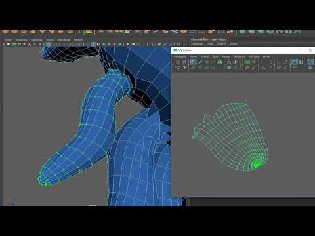Open the Select menu in the UV Editor
This screenshot has width=315, height=236.
(x=205, y=56)
